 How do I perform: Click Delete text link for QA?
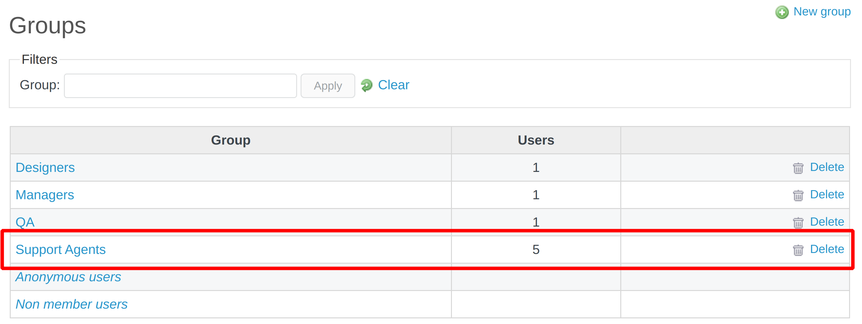point(826,222)
